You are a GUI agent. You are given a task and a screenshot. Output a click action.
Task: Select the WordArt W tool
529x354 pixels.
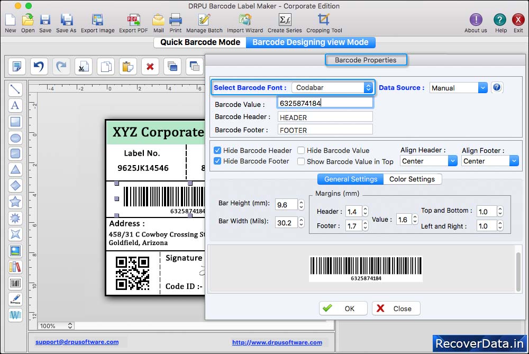15,315
